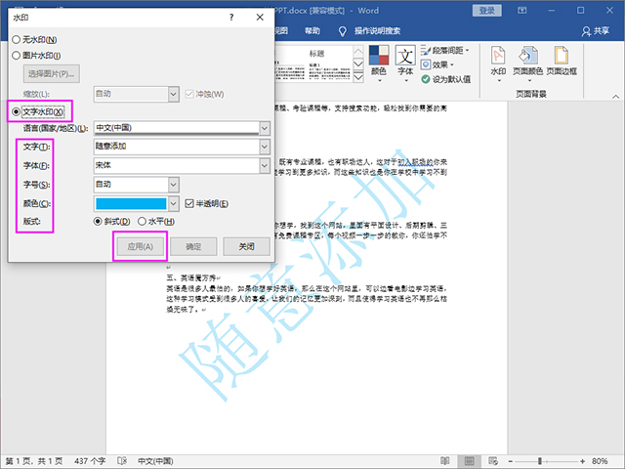This screenshot has width=625, height=469.
Task: Click Select Picture (选择图片) button
Action: pos(52,74)
